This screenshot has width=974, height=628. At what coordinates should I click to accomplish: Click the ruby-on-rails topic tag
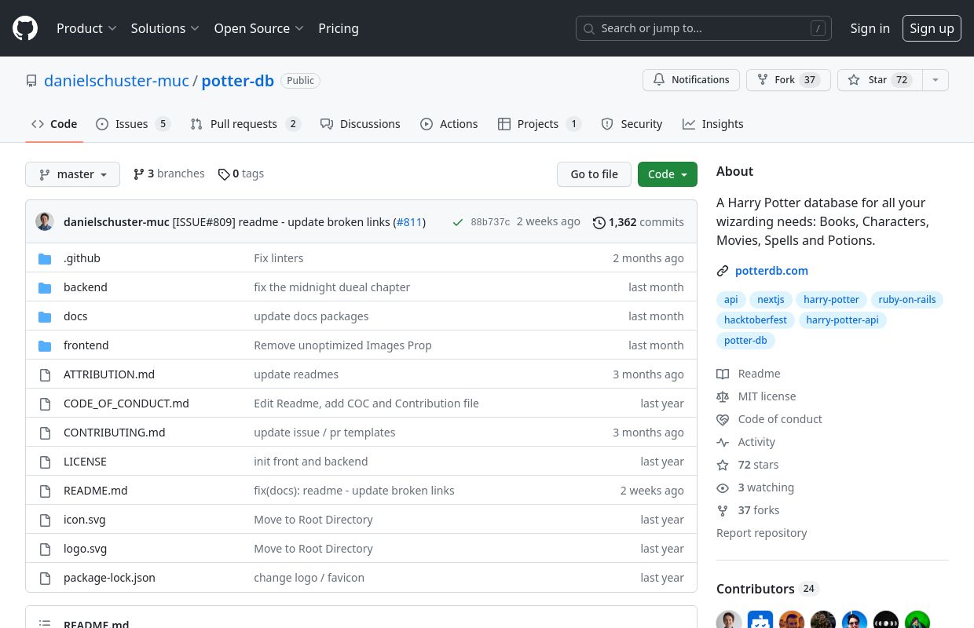[x=907, y=300]
